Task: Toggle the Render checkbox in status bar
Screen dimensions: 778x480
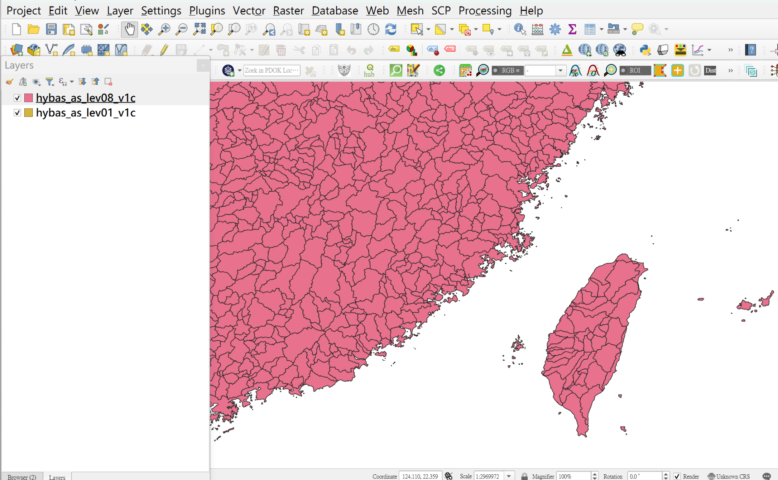Action: tap(677, 476)
